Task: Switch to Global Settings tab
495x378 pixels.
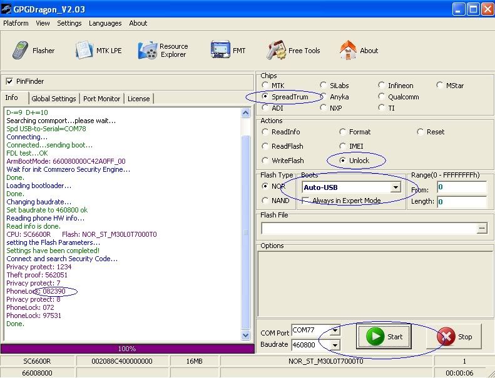Action: tap(54, 99)
